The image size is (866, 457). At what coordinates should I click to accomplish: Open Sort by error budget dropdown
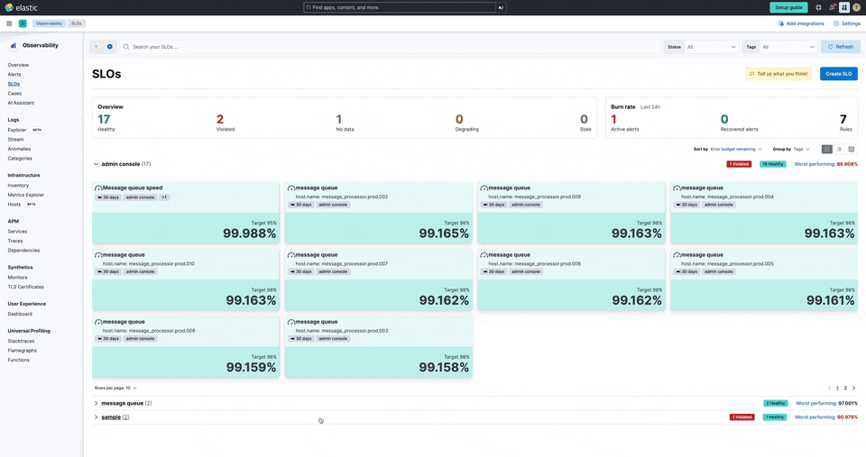point(736,149)
